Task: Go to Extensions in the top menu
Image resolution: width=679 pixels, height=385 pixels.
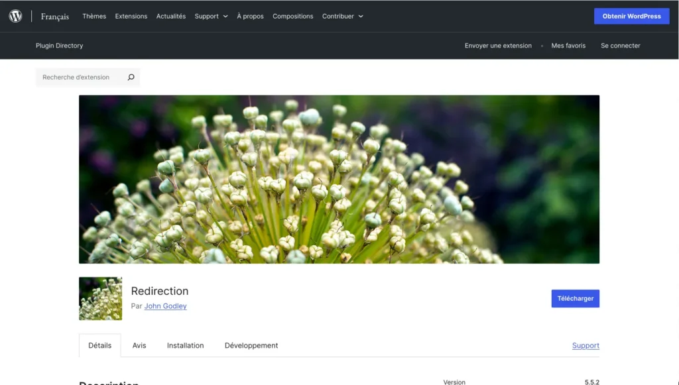Action: point(131,16)
